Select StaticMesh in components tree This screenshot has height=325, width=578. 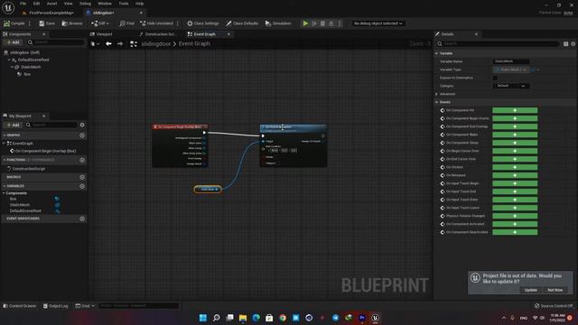pos(31,67)
